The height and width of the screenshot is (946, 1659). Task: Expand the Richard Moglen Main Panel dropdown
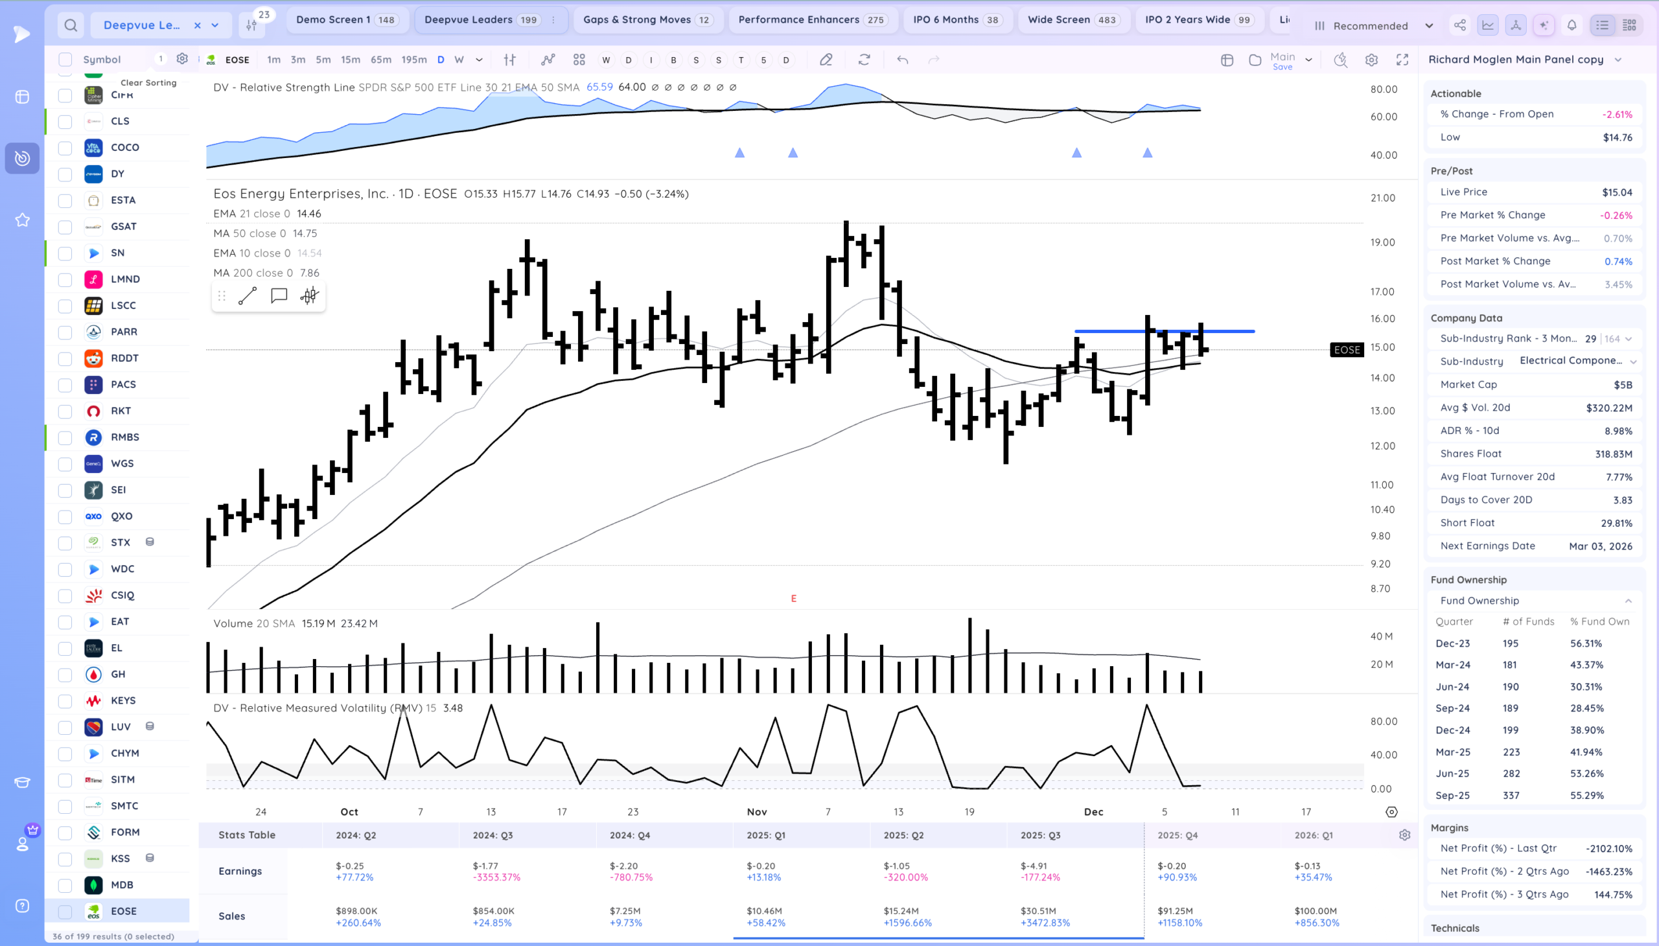[1618, 60]
